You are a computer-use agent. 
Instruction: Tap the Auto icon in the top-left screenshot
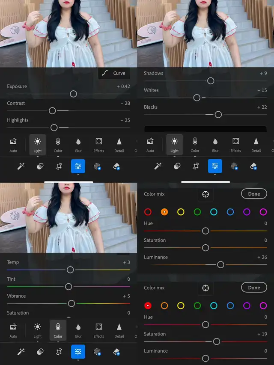[13, 145]
